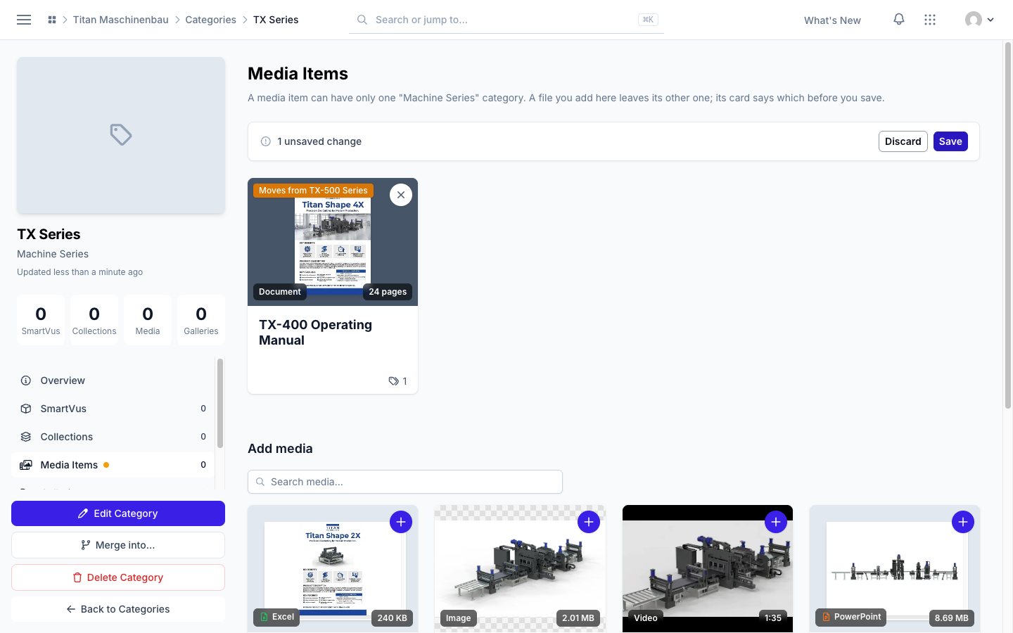Image resolution: width=1013 pixels, height=633 pixels.
Task: Click the category tag placeholder image
Action: point(121,135)
